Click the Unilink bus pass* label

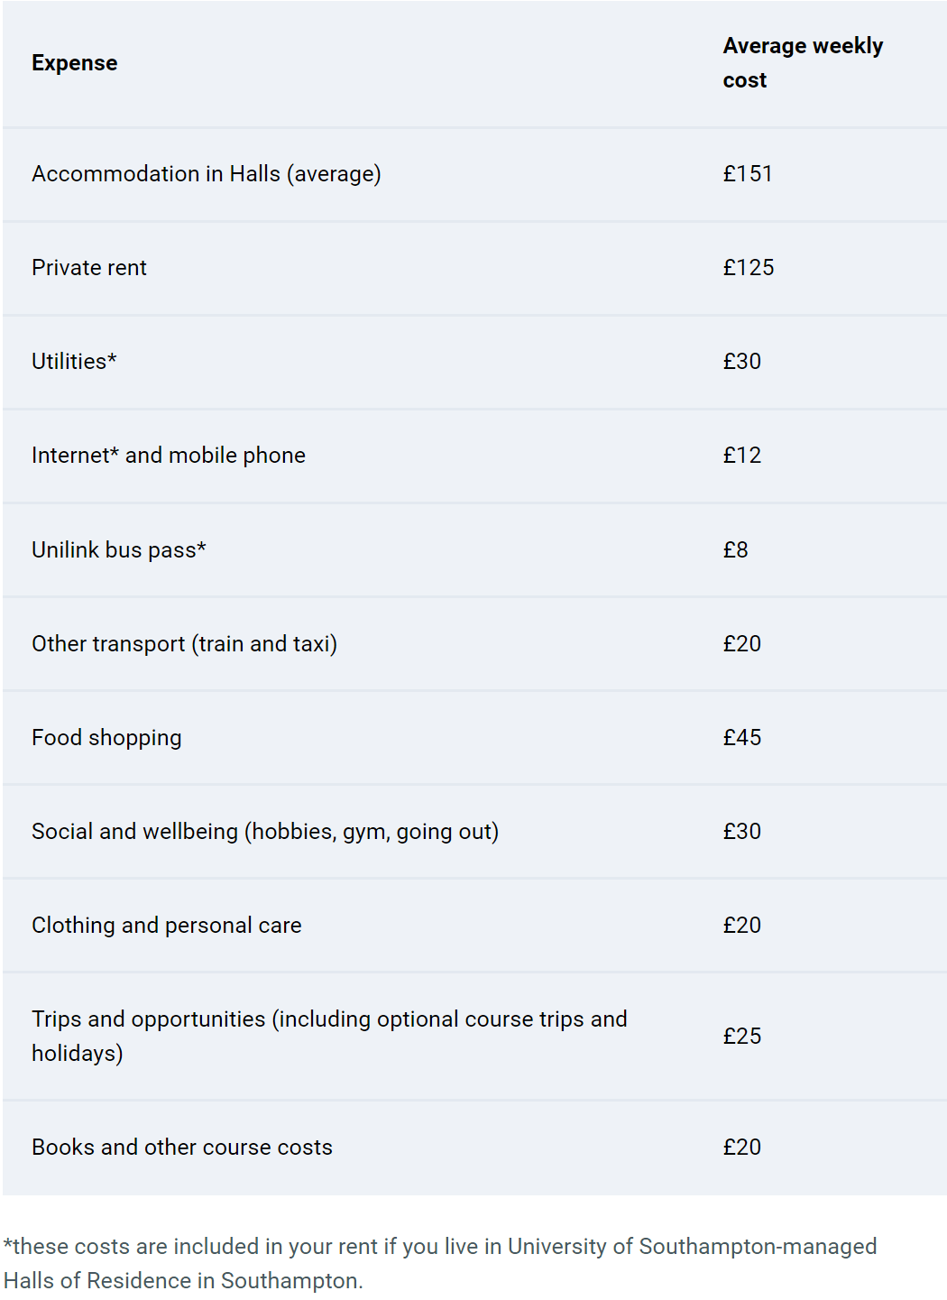119,550
